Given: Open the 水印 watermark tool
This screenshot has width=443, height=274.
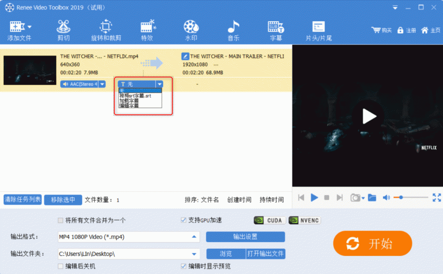Looking at the screenshot, I should [x=191, y=30].
